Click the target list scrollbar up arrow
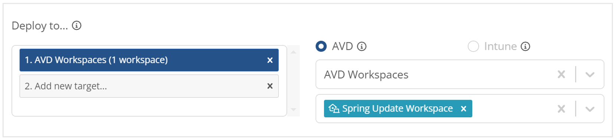Image resolution: width=614 pixels, height=138 pixels. (293, 52)
